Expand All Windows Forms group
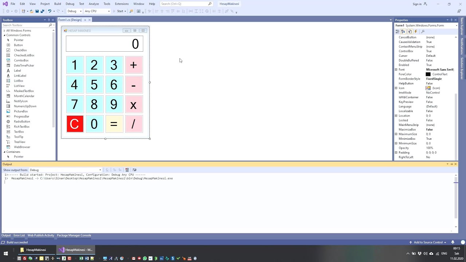Viewport: 466px width, 262px height. click(4, 31)
